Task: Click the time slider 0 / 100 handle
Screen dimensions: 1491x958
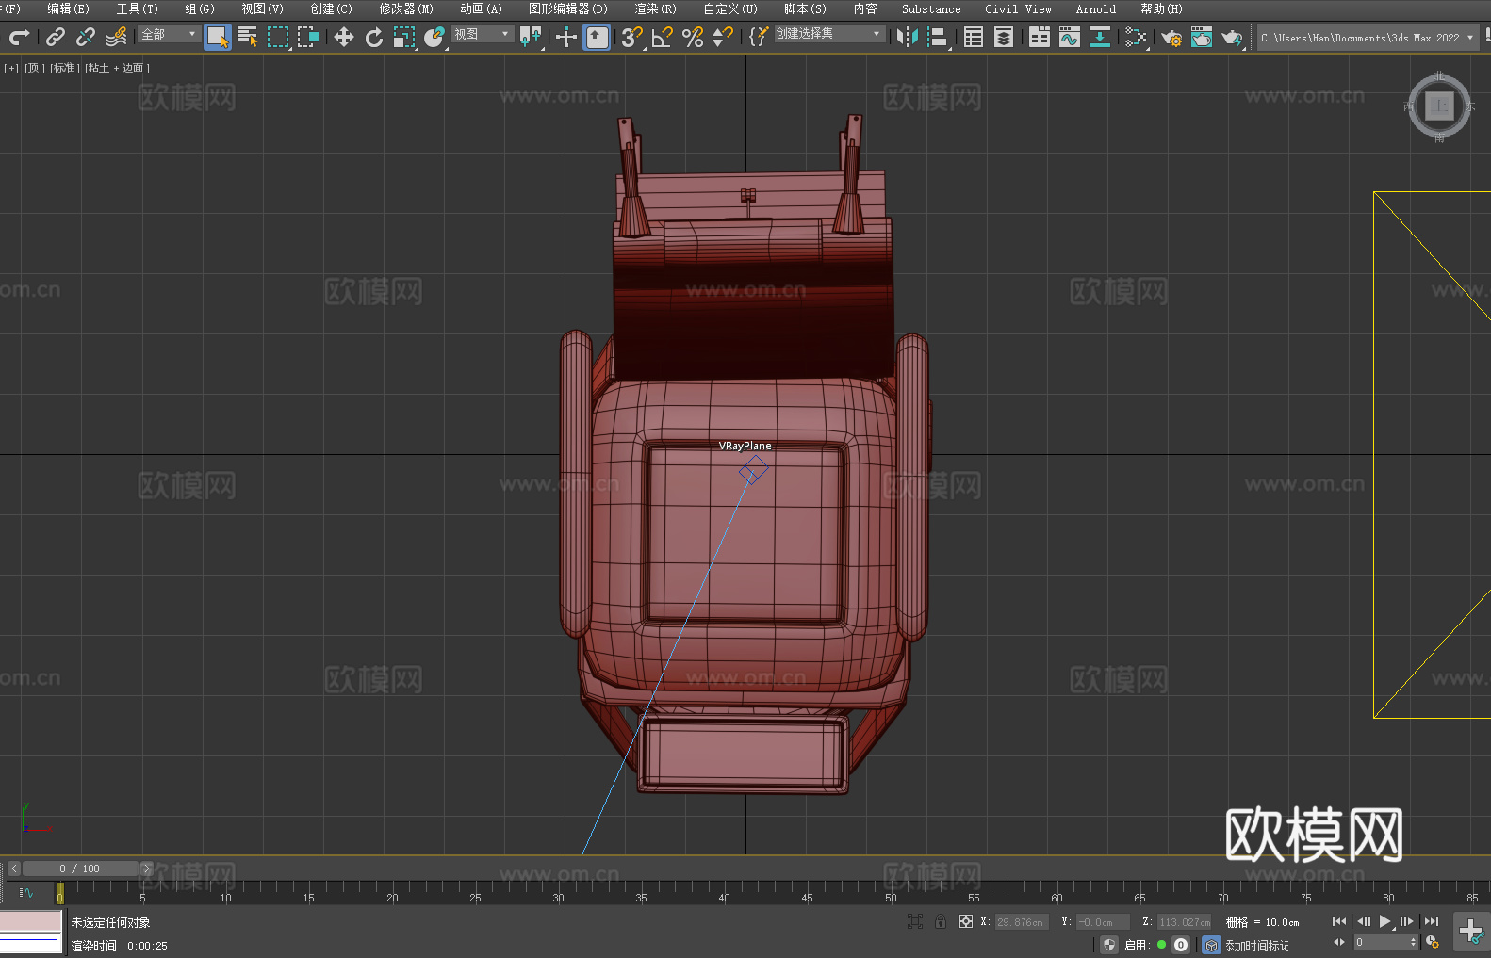Action: [80, 869]
